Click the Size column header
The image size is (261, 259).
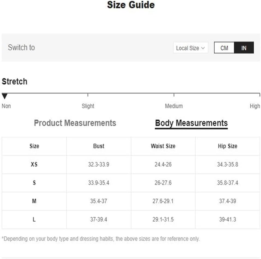[34, 146]
